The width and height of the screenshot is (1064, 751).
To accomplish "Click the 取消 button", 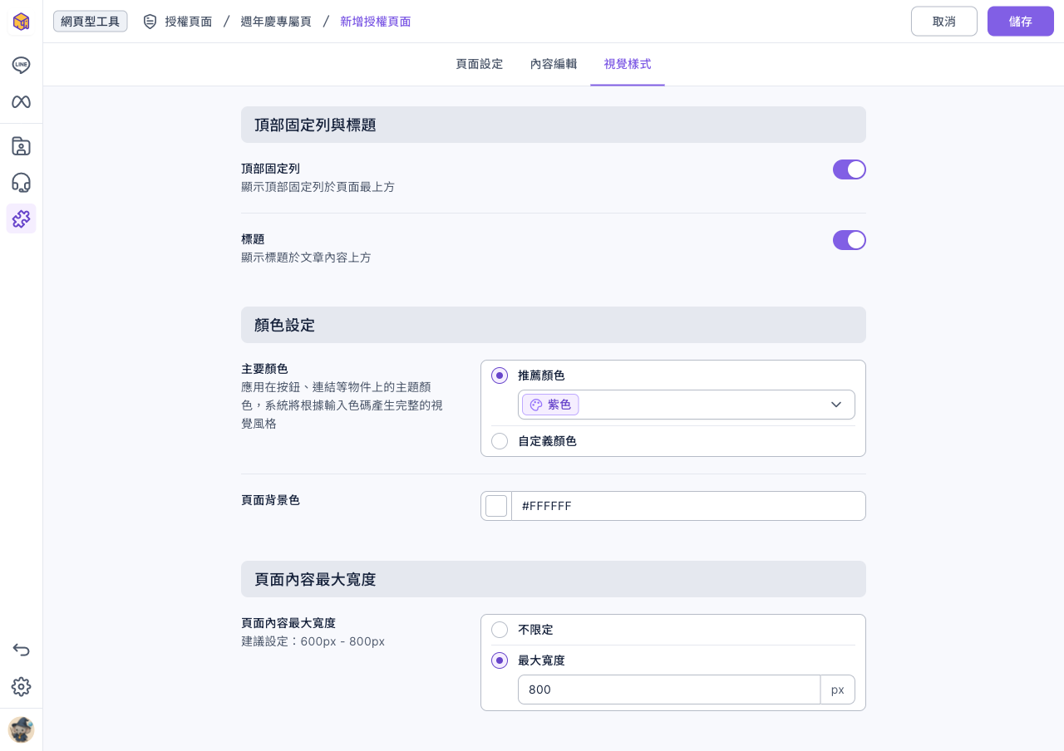I will [x=944, y=22].
